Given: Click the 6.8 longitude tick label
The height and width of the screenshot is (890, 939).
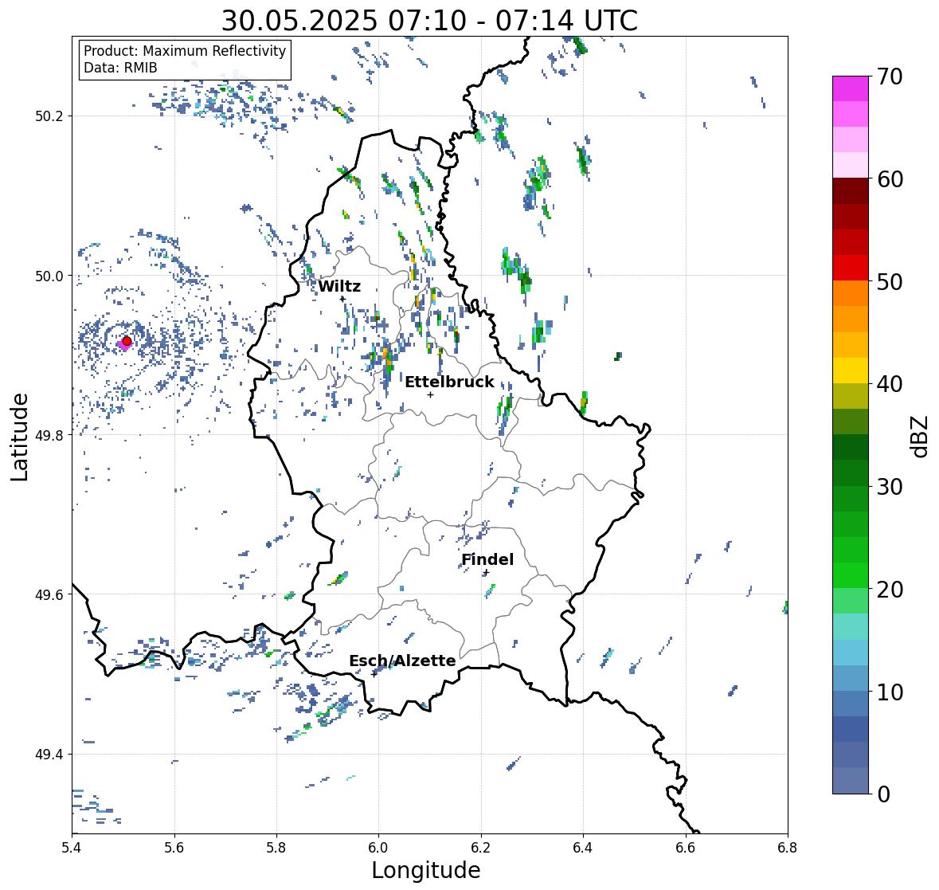Looking at the screenshot, I should click(788, 847).
